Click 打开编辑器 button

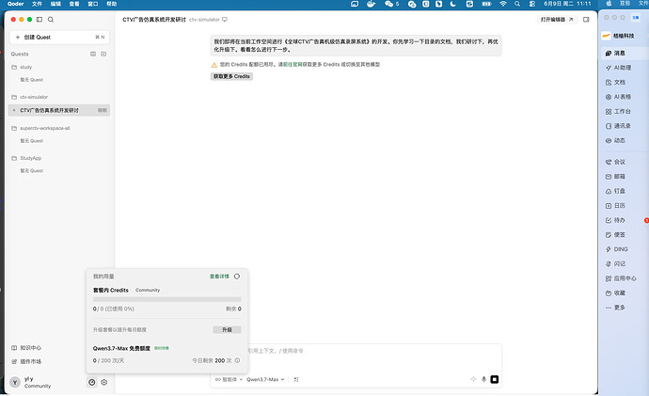557,20
